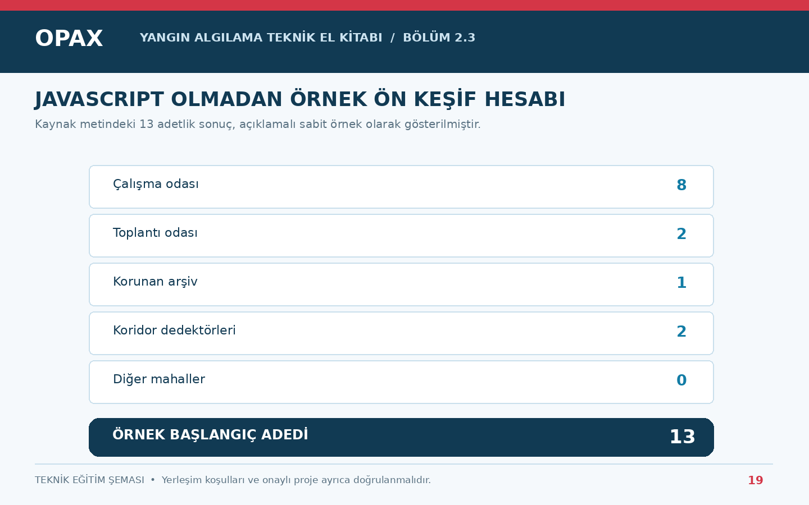Screen dimensions: 809x505
Task: Click the value 8 in Çalışma odası row
Action: [681, 185]
